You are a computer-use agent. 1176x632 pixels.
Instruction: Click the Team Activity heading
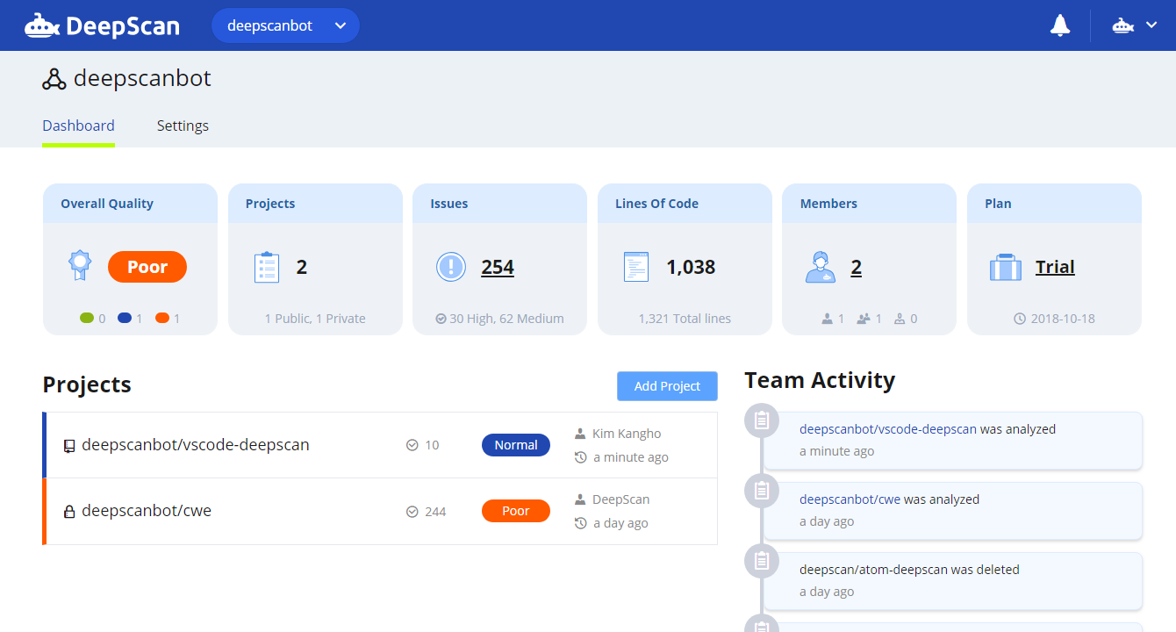(x=820, y=380)
